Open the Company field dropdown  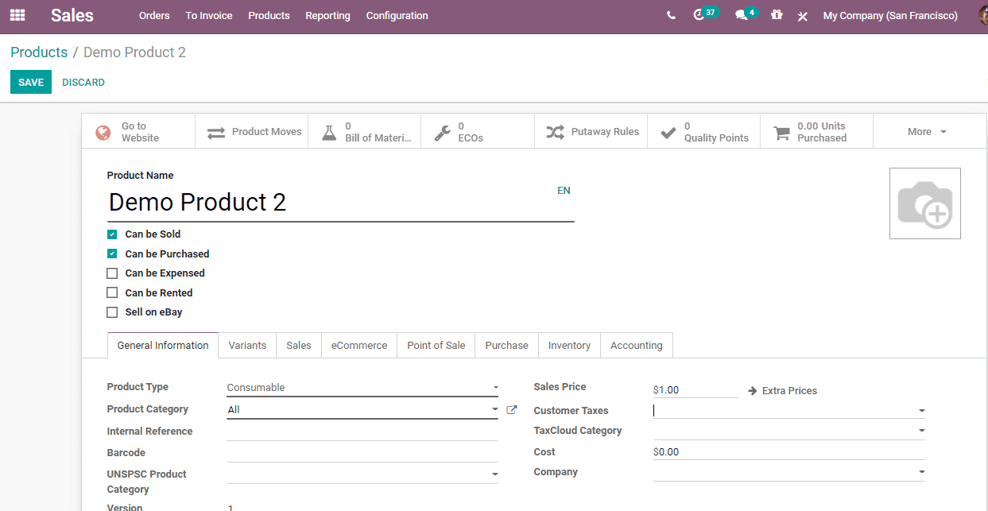point(789,472)
